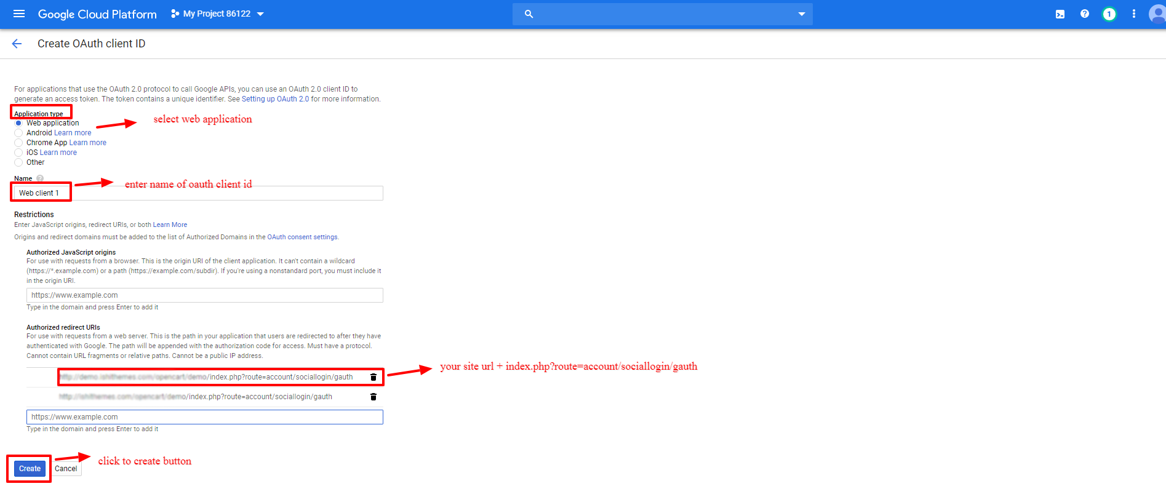Viewport: 1166px width, 497px height.
Task: Click the back arrow next to Create OAuth client ID
Action: coord(17,44)
